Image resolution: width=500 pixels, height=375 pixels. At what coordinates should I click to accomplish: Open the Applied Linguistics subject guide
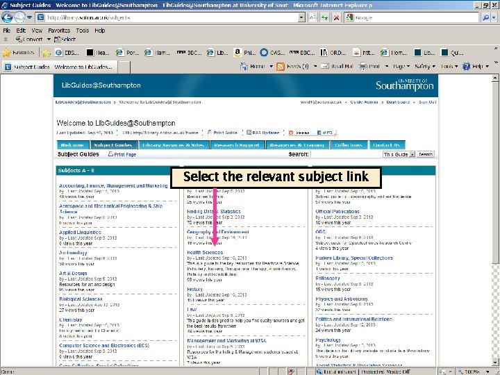pos(80,232)
